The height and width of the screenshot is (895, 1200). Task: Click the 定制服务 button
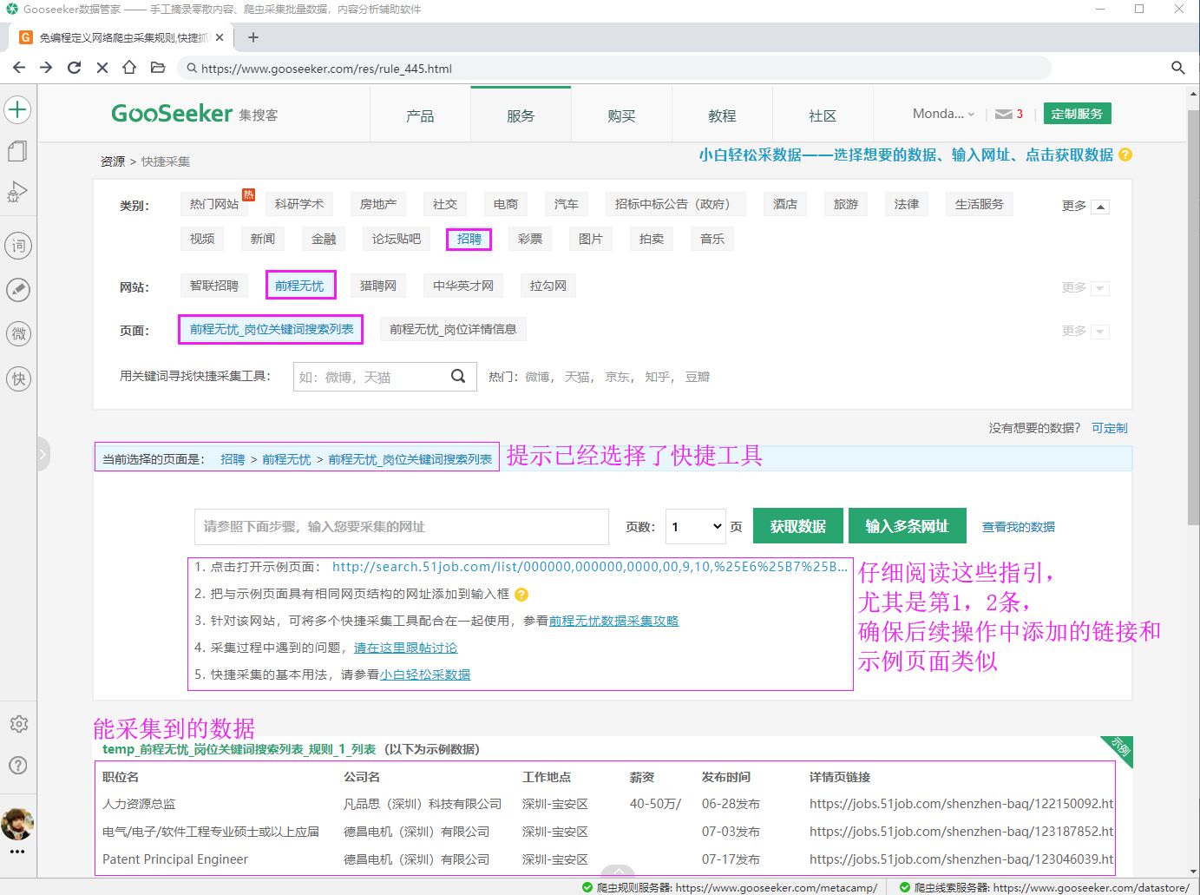pos(1077,114)
